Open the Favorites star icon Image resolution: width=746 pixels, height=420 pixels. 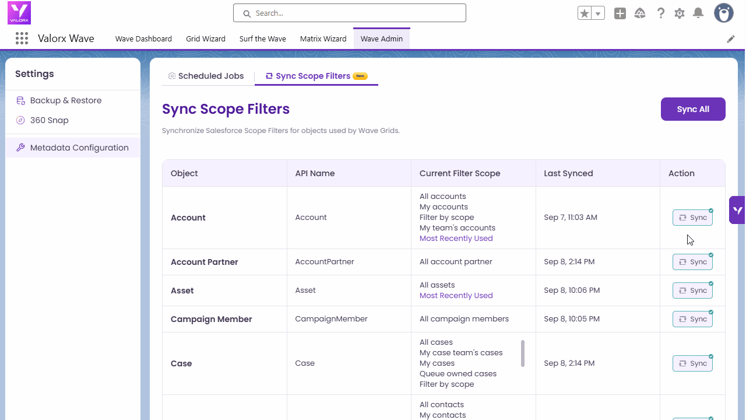(585, 13)
